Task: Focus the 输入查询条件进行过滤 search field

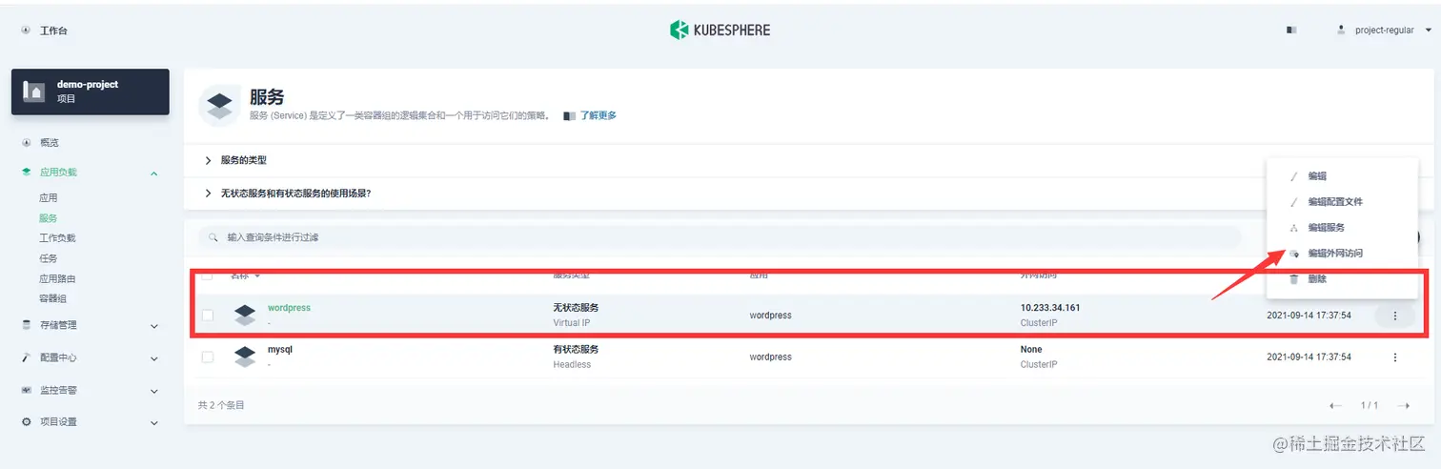Action: pyautogui.click(x=720, y=237)
